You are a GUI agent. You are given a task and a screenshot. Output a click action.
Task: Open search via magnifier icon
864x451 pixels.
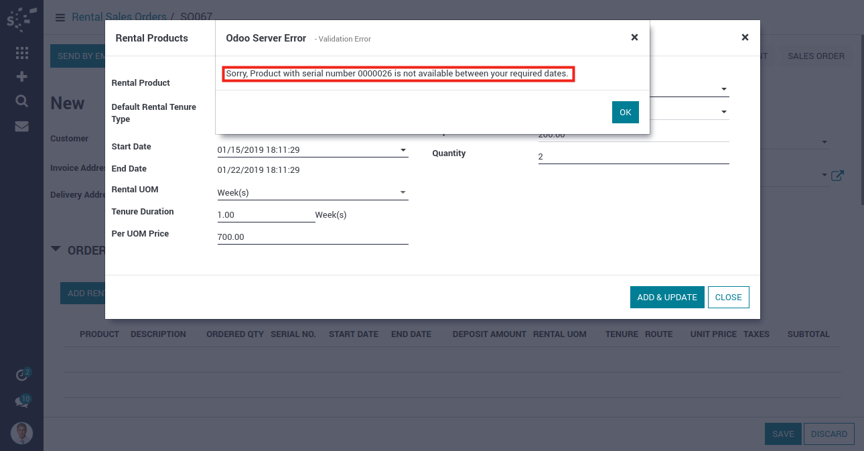pyautogui.click(x=21, y=101)
